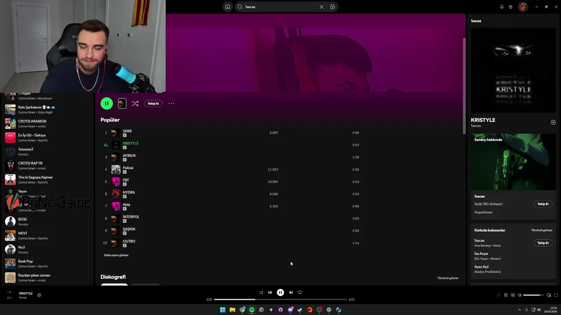Open the Rakı Şarkılarım playlist
The width and height of the screenshot is (561, 315).
point(47,109)
